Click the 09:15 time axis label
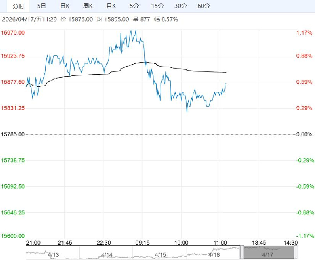315x260 pixels. pos(143,242)
